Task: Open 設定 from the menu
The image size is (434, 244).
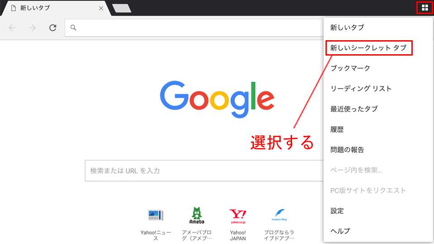Action: [x=337, y=211]
